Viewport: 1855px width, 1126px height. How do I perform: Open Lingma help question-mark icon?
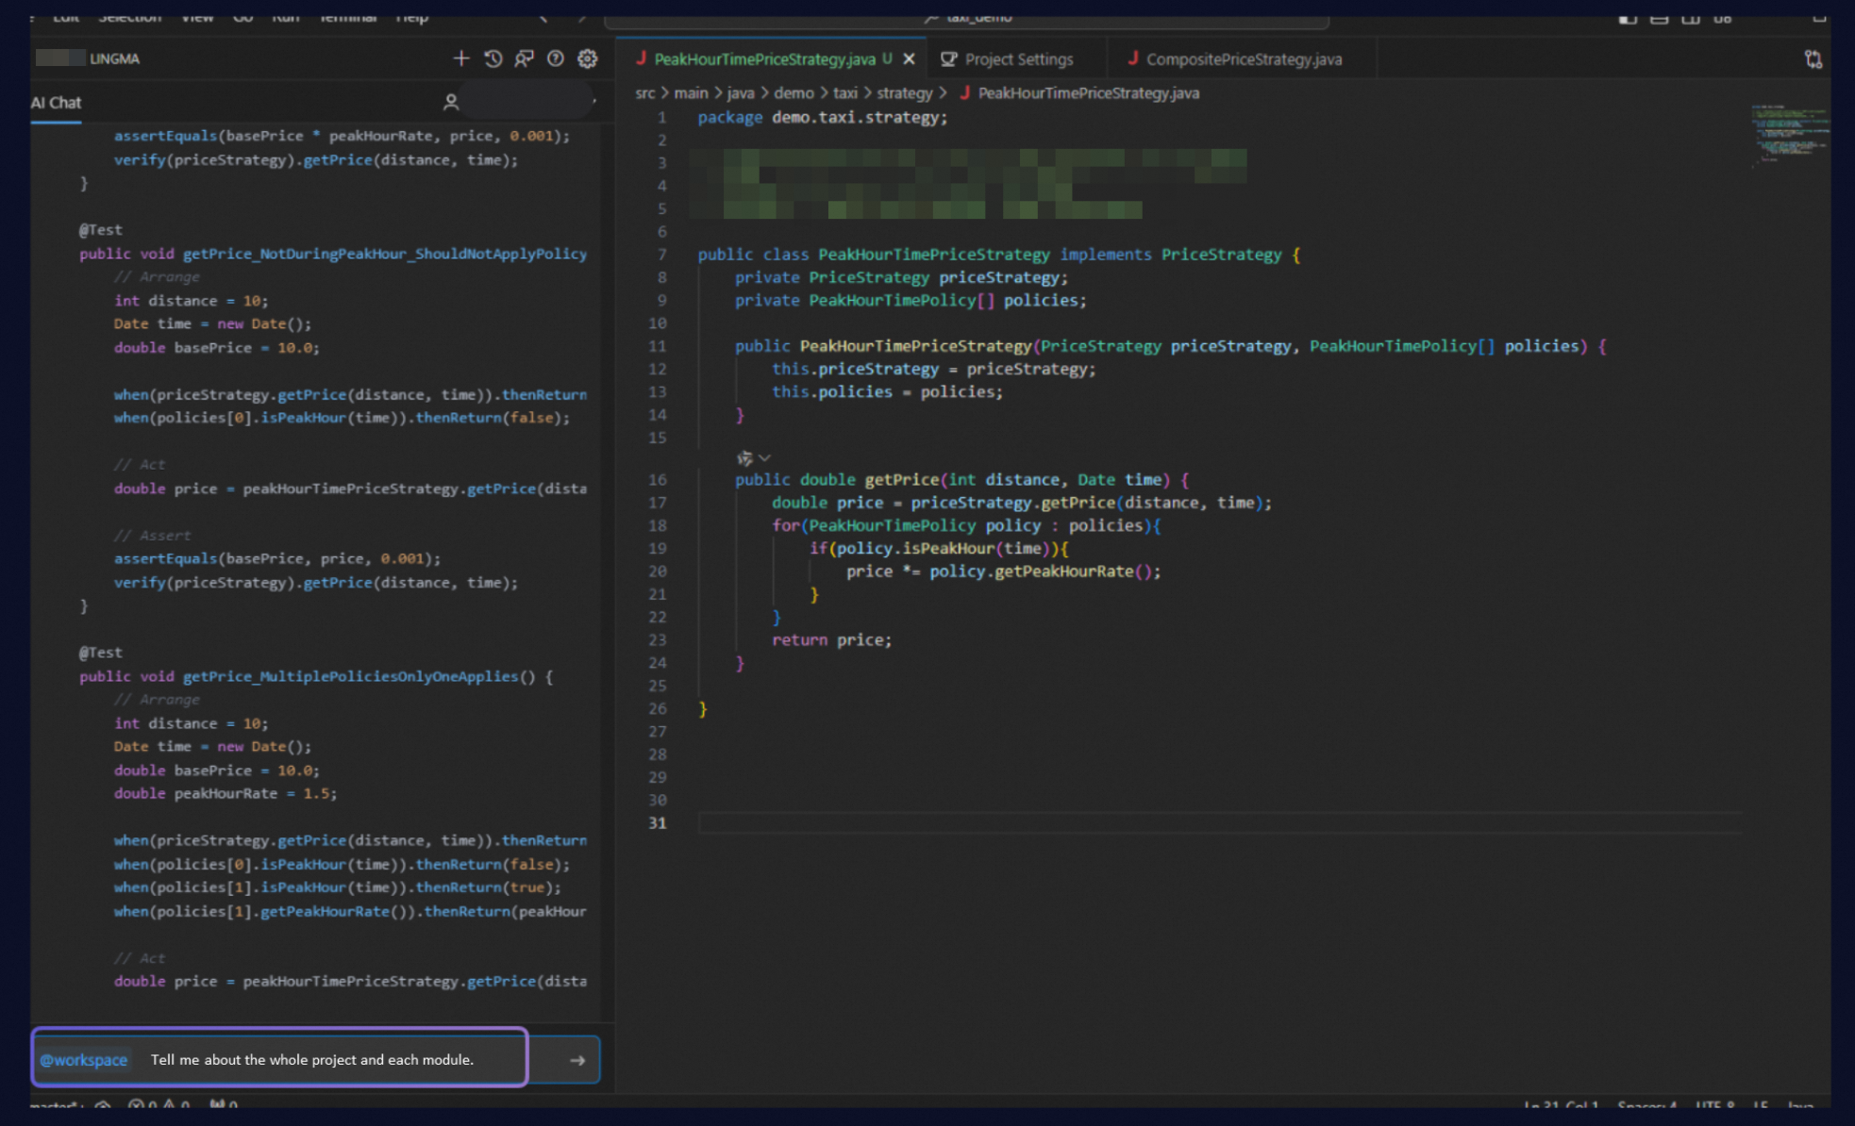556,58
